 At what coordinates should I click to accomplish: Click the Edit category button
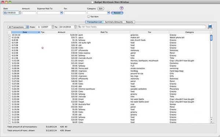click(101, 9)
